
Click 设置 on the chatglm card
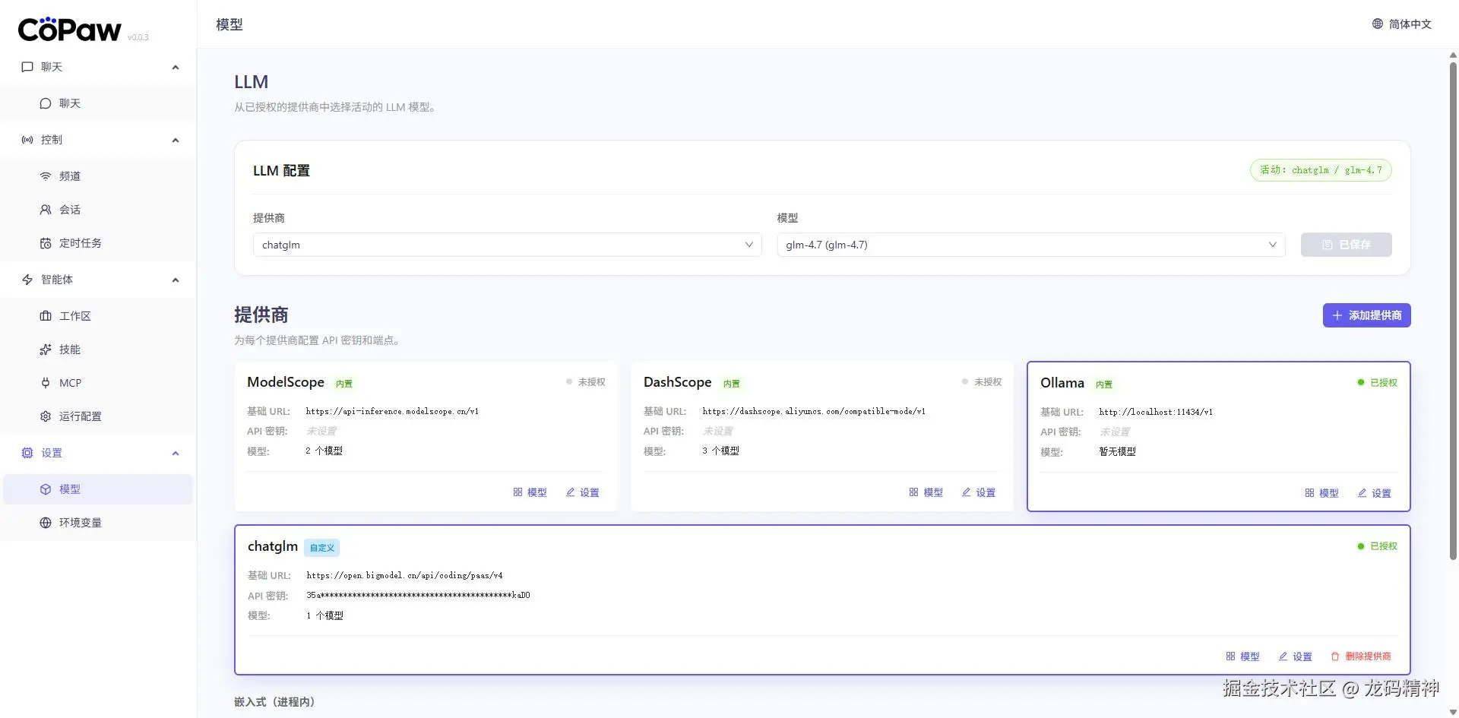pyautogui.click(x=1296, y=656)
